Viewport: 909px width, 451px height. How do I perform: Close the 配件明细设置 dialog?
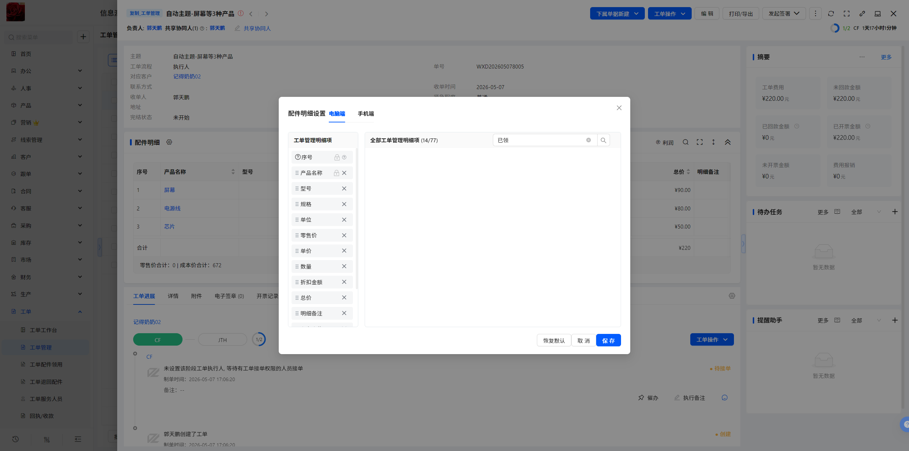pos(619,108)
